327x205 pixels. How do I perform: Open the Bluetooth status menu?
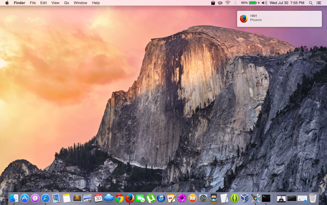pyautogui.click(x=235, y=3)
